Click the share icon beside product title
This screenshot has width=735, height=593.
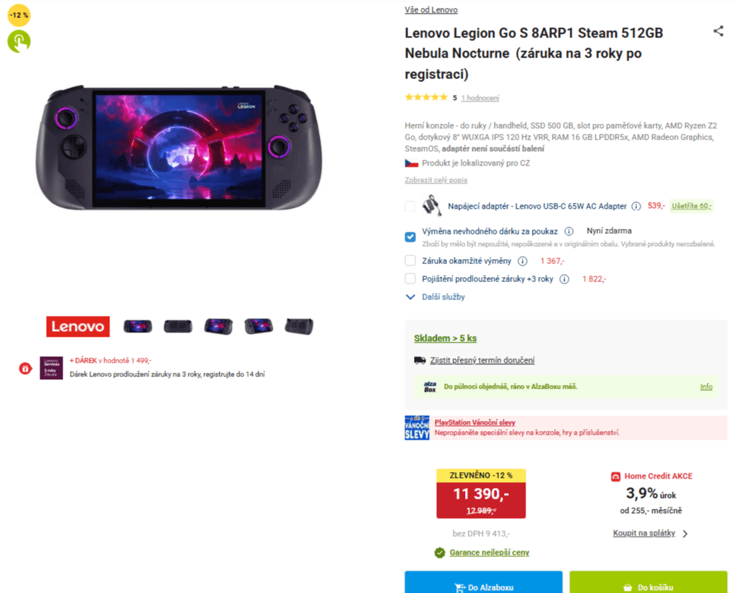[718, 32]
